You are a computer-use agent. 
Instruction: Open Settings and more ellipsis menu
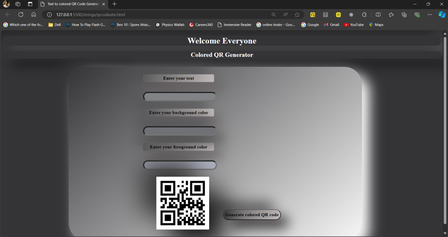430,14
